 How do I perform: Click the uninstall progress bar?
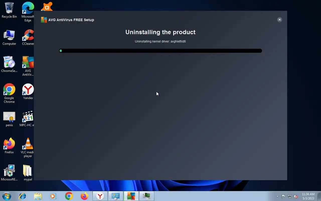tap(160, 51)
